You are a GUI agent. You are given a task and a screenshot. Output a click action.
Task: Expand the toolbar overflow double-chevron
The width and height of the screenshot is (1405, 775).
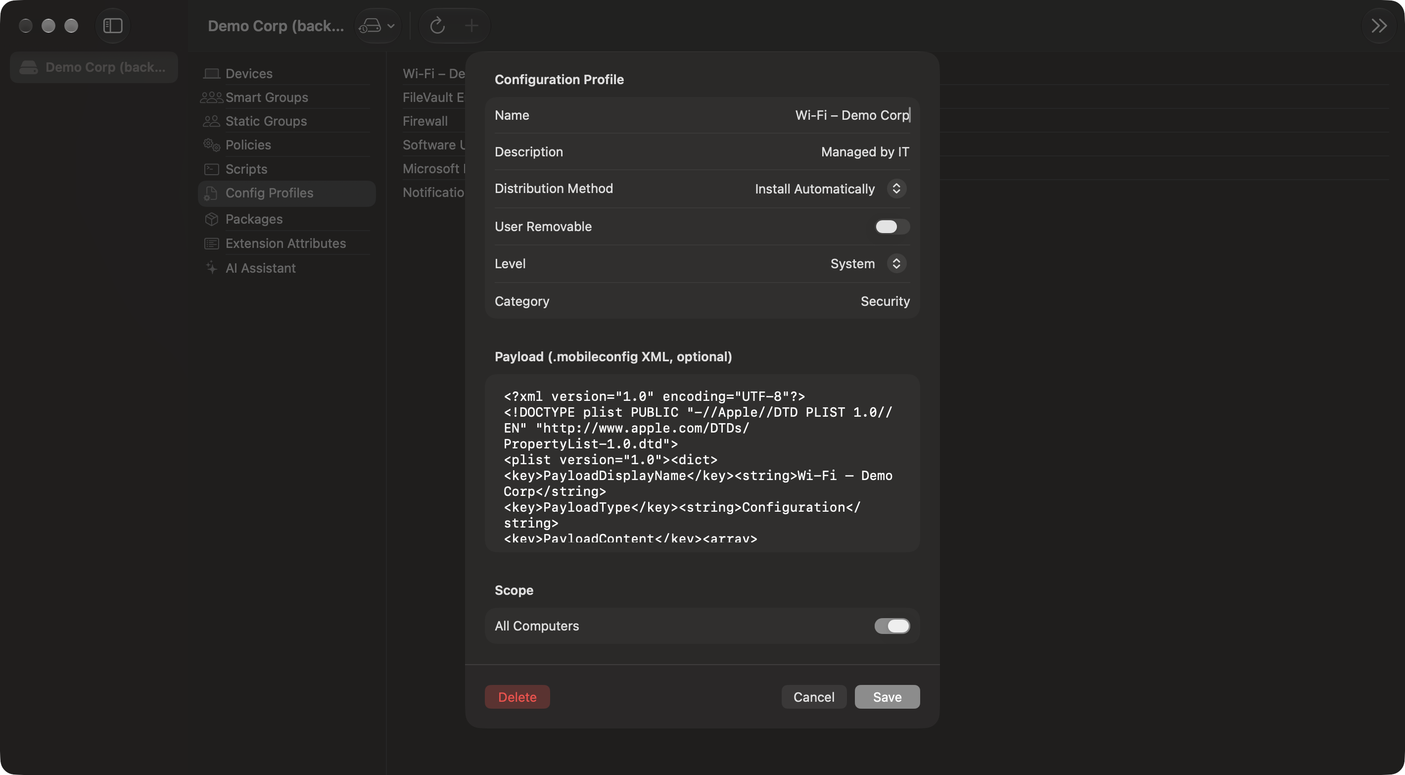pyautogui.click(x=1379, y=26)
